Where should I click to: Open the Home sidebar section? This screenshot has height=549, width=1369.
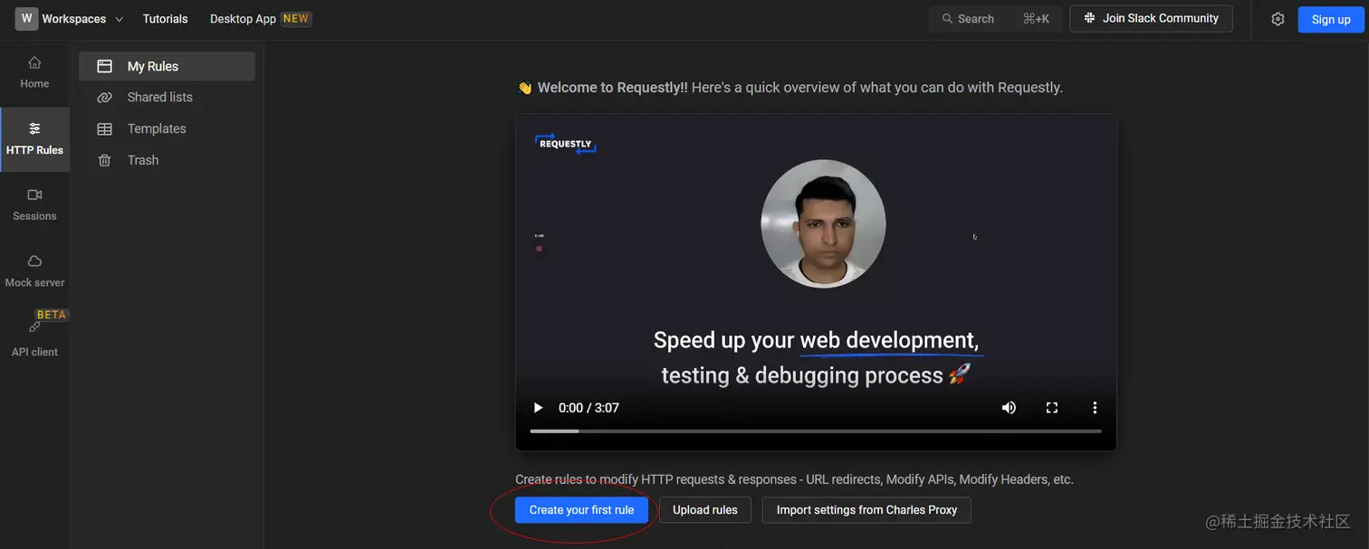point(34,72)
